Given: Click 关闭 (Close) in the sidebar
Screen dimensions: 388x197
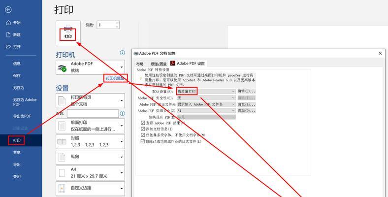Looking at the screenshot, I should tap(17, 177).
